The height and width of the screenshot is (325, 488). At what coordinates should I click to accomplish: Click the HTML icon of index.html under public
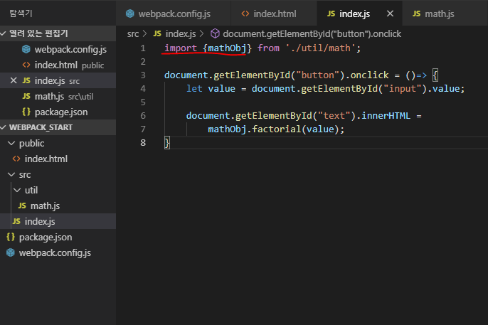pyautogui.click(x=16, y=159)
